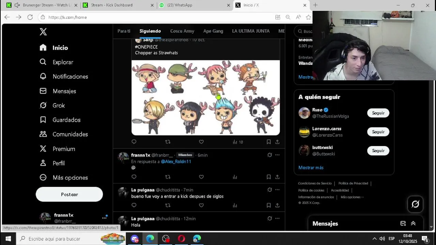Switch to the Siguiendo tab
Screen dimensions: 436x245
(x=150, y=31)
